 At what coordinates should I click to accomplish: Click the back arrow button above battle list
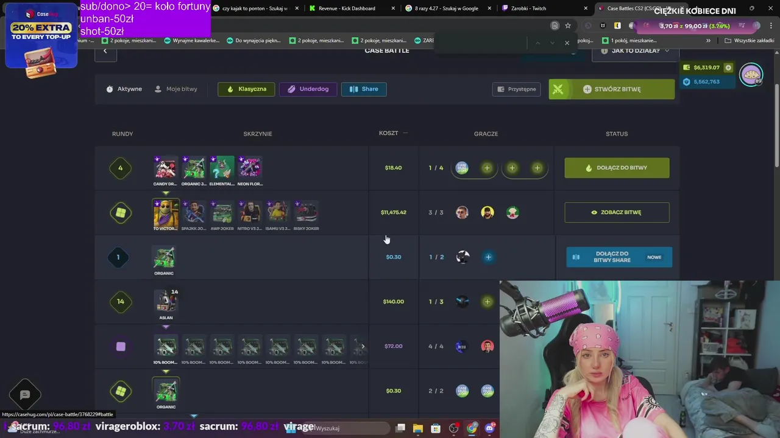(105, 52)
